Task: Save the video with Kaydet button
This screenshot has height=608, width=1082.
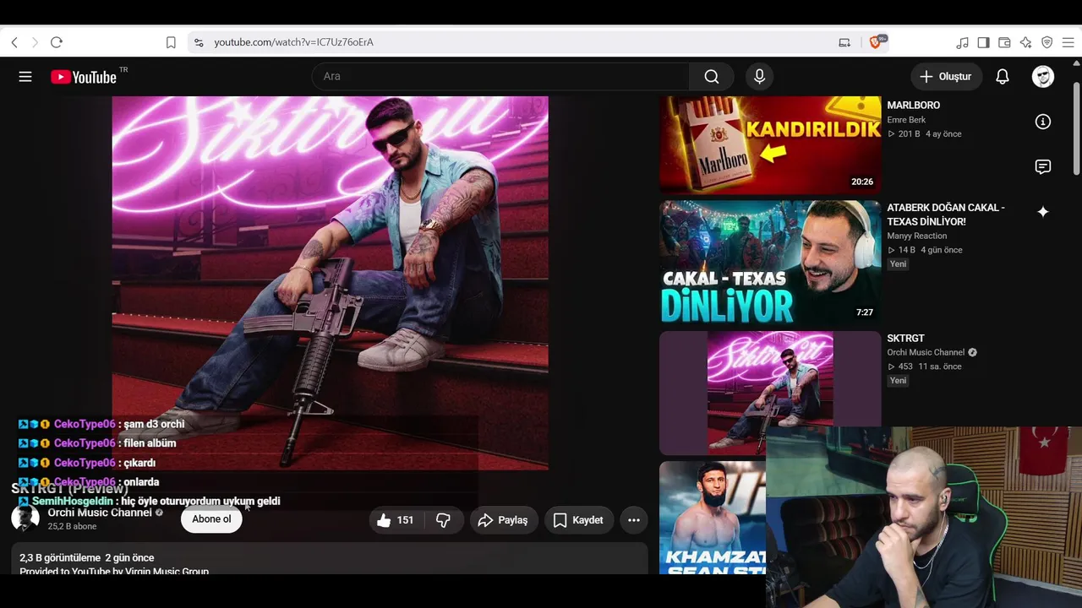Action: click(x=579, y=520)
